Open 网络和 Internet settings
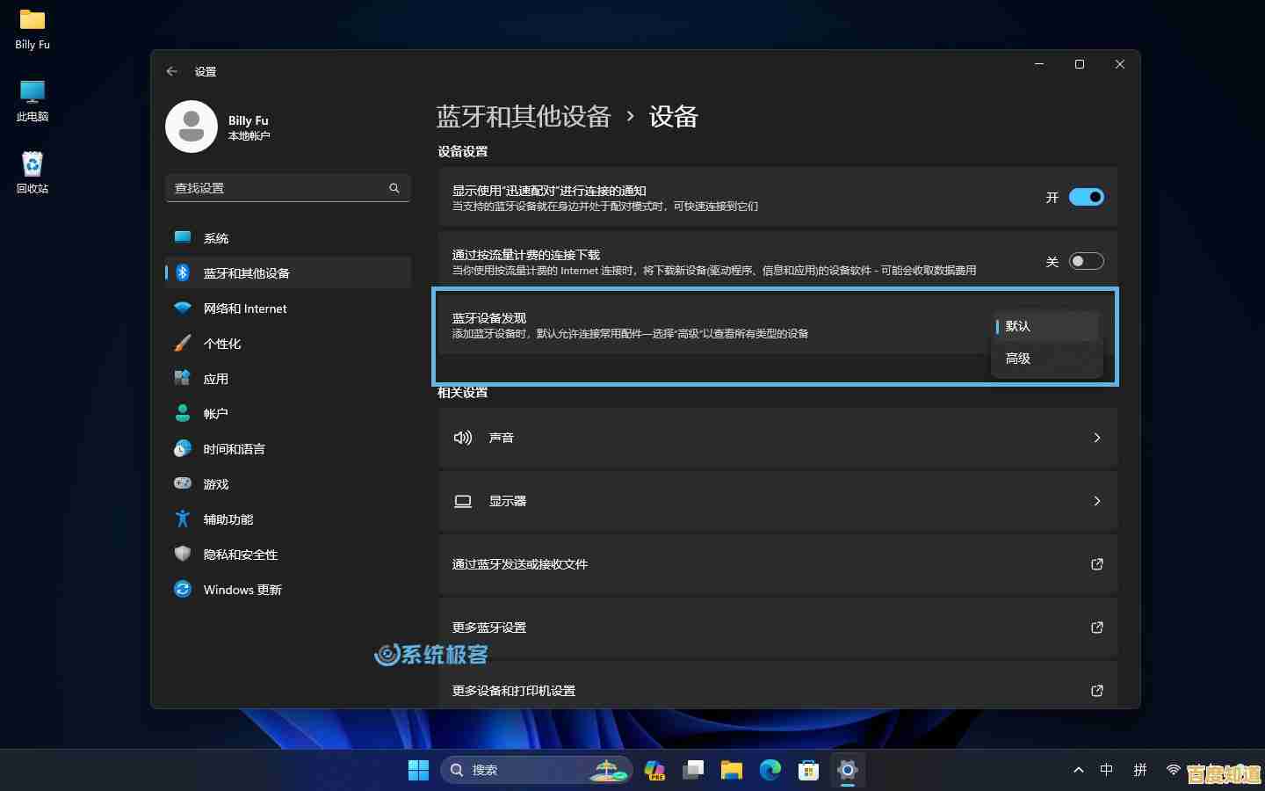 coord(243,308)
